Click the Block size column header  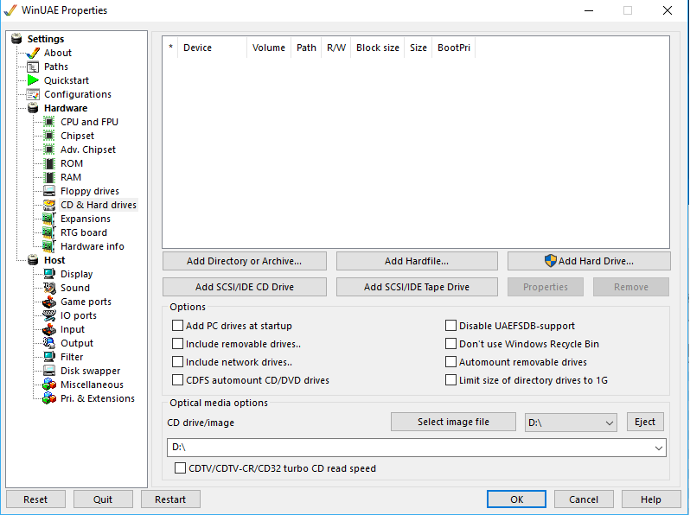pyautogui.click(x=378, y=48)
